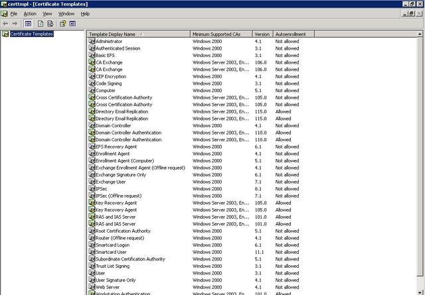This screenshot has width=425, height=295.
Task: Click 'Not allowed' in the Administrator row
Action: tap(287, 41)
